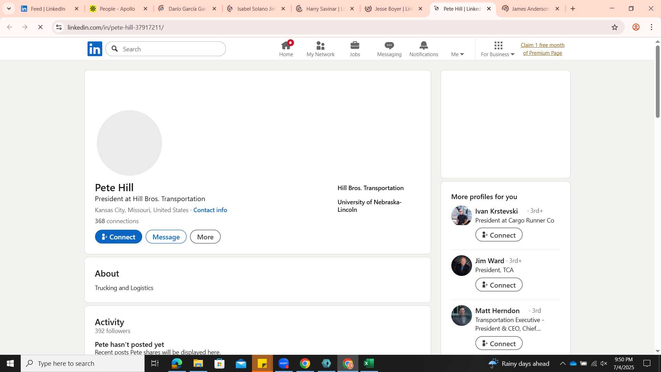Switch to Harry Savinar tab

[325, 9]
